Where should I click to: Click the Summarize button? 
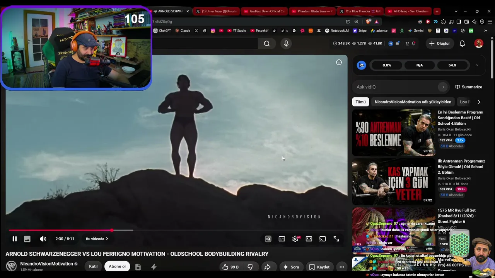point(469,87)
